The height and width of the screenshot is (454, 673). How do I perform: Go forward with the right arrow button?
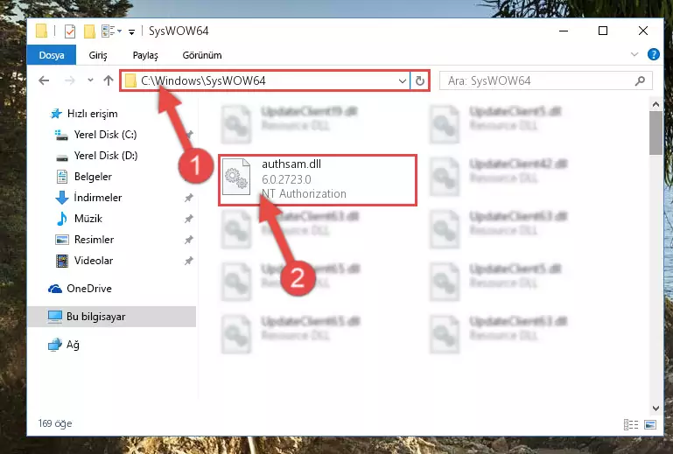tap(69, 80)
